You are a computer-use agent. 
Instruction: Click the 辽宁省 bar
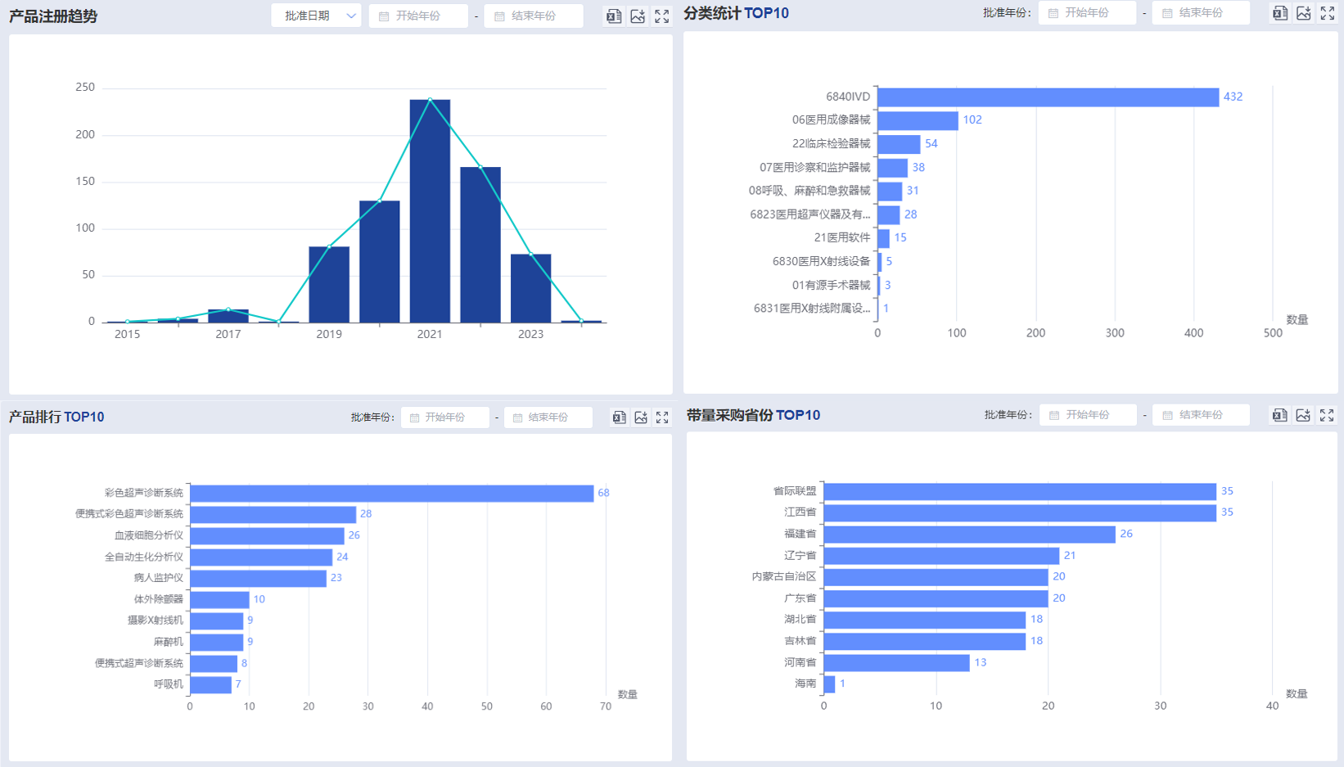(x=941, y=556)
